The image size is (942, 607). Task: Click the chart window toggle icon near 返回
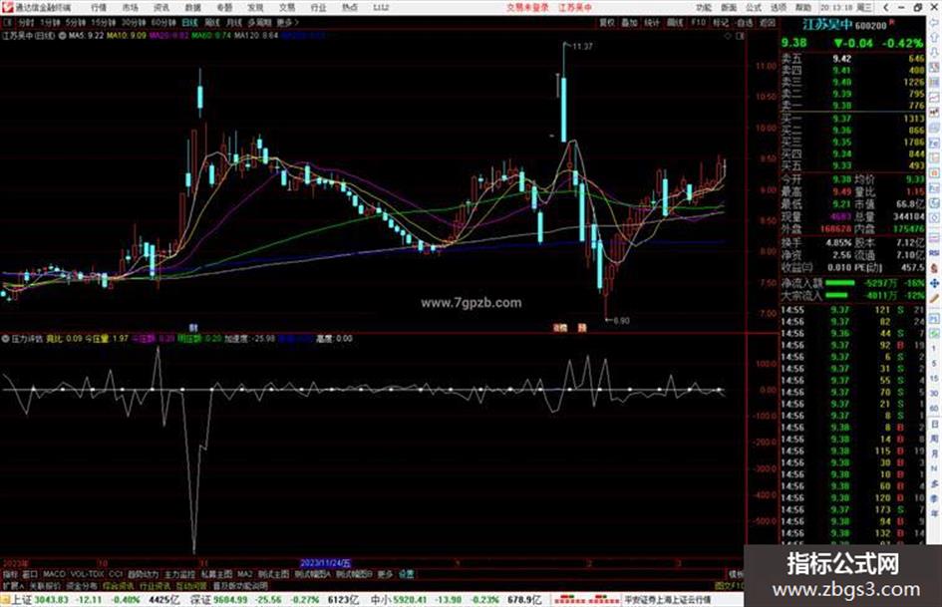point(740,36)
